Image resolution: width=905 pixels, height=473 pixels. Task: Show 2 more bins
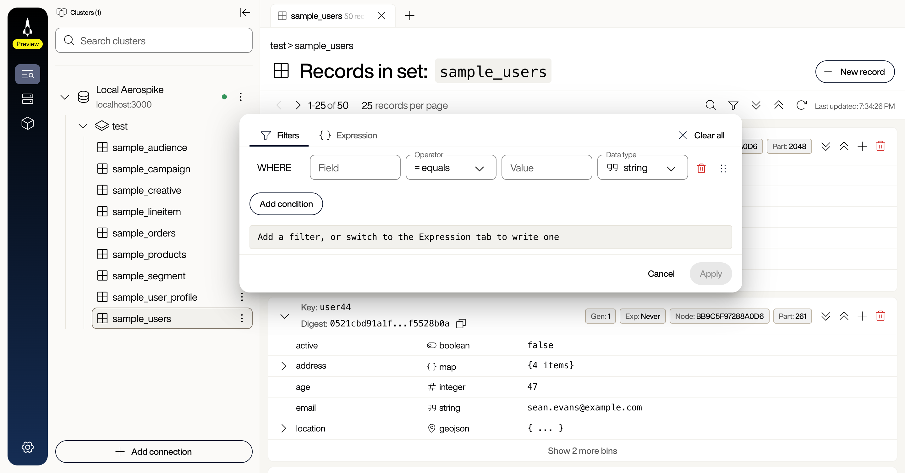[582, 450]
